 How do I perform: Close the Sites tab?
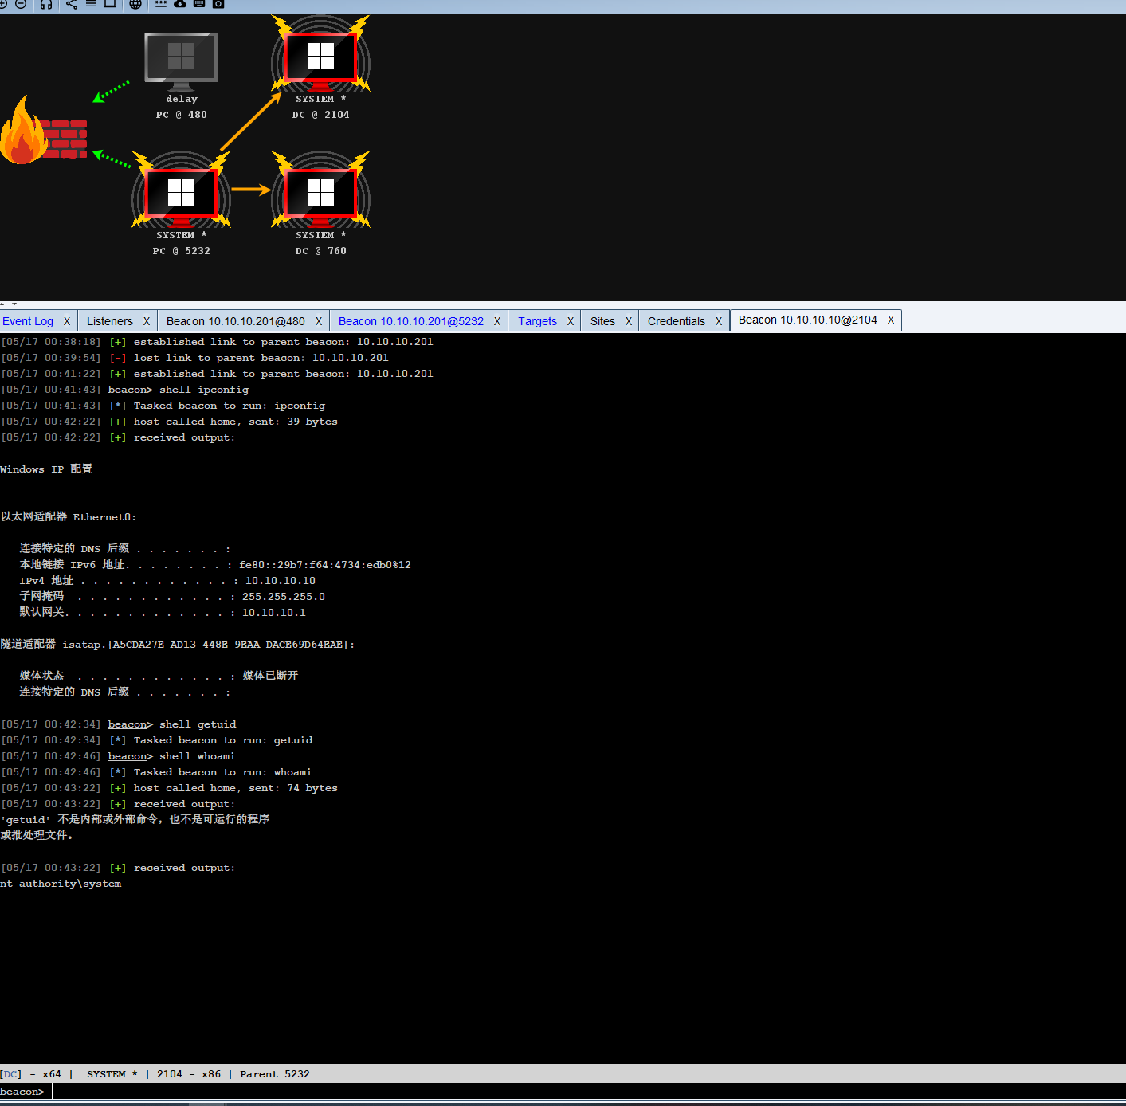(629, 321)
